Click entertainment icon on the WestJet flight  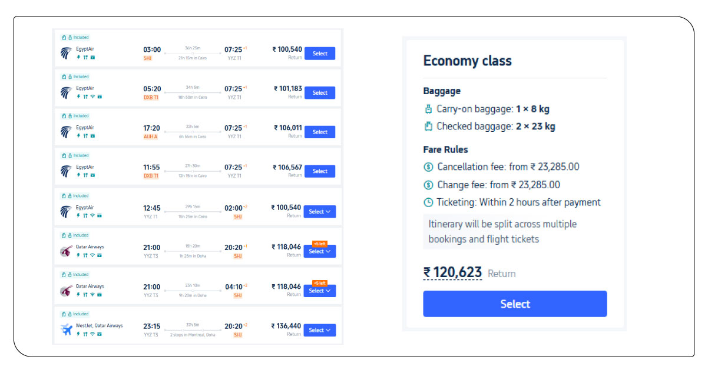[99, 334]
